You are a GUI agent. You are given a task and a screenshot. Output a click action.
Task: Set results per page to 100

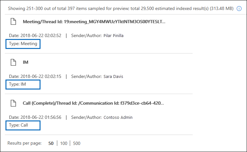click(x=63, y=143)
